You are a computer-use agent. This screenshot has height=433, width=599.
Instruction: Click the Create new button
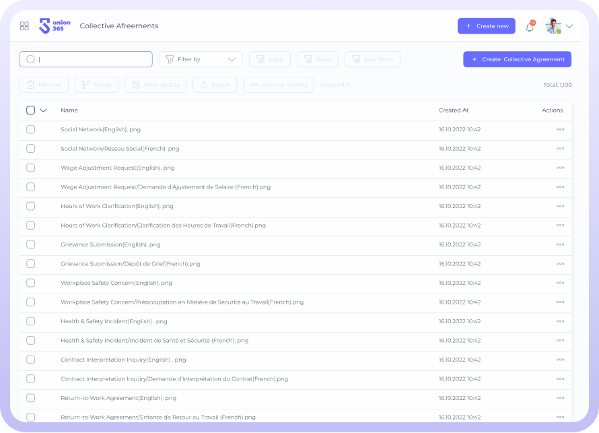point(486,26)
